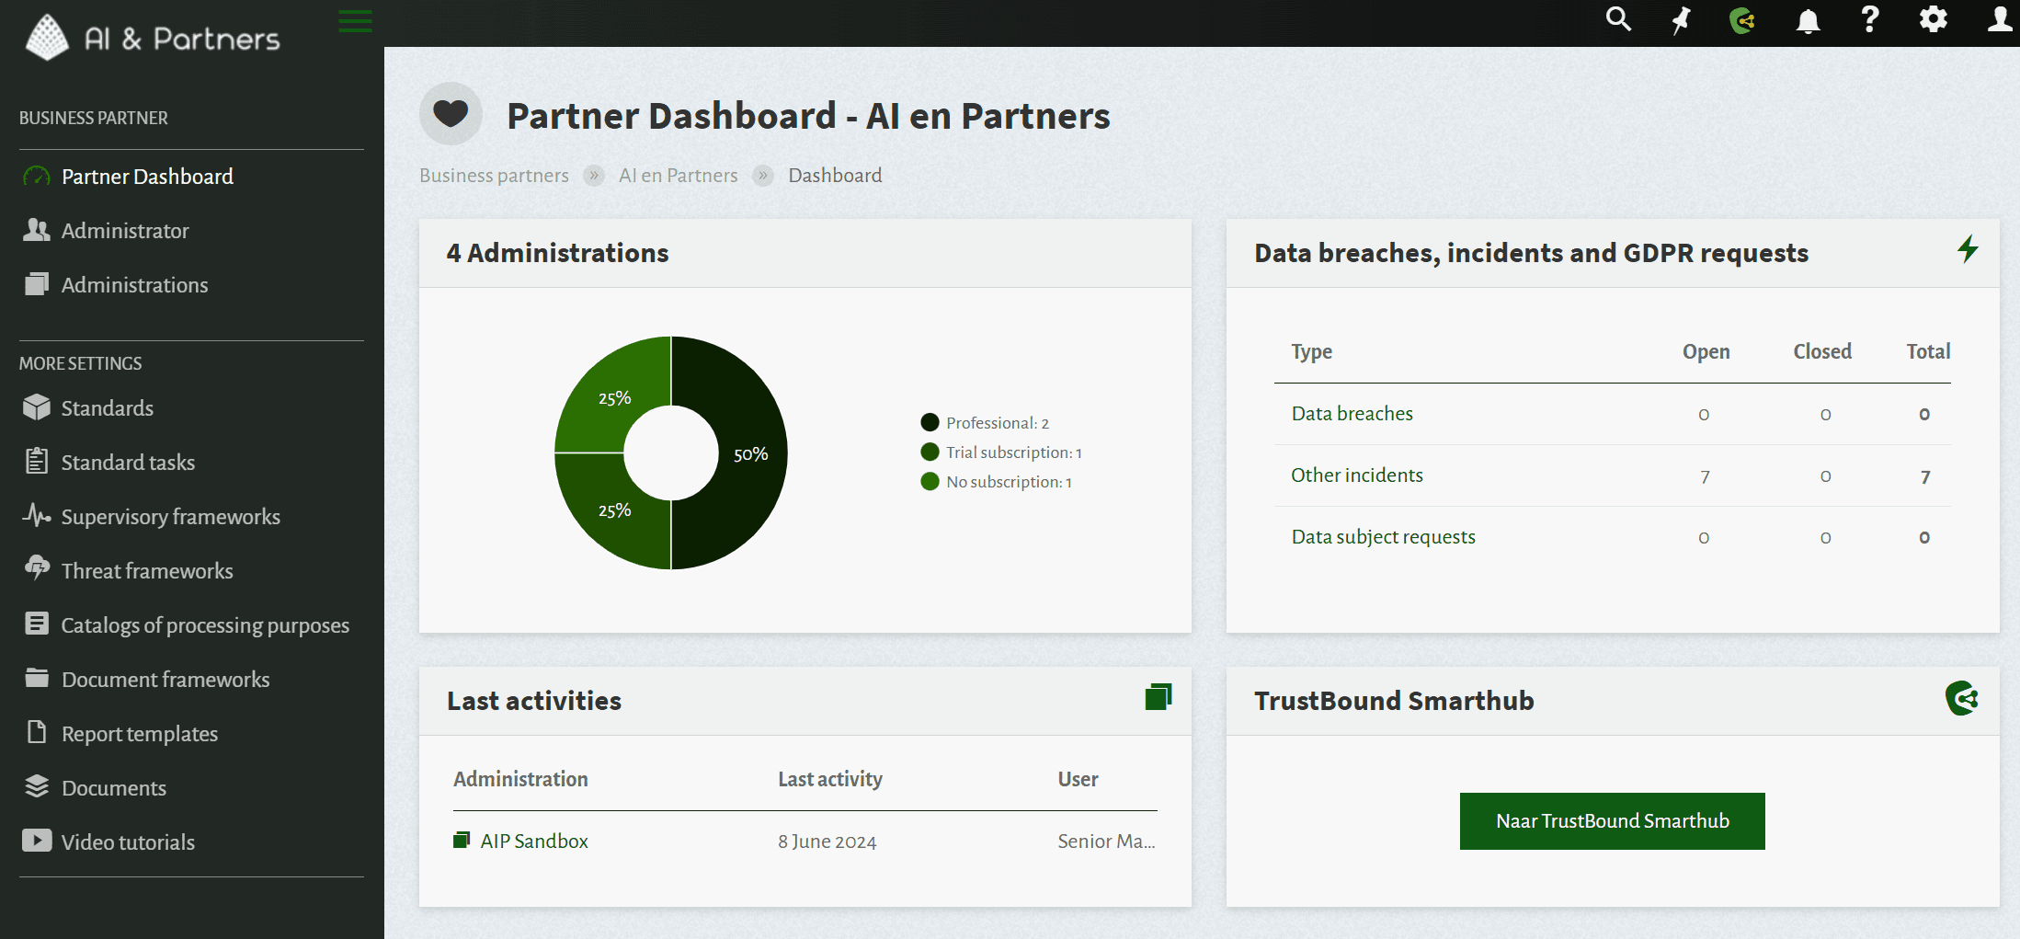Click the Video tutorials play icon
Viewport: 2020px width, 939px height.
[37, 841]
